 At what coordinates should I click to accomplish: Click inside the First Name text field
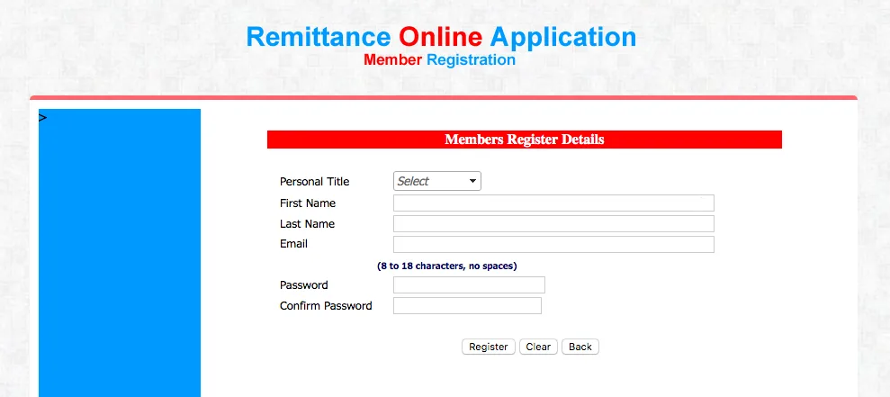(553, 203)
